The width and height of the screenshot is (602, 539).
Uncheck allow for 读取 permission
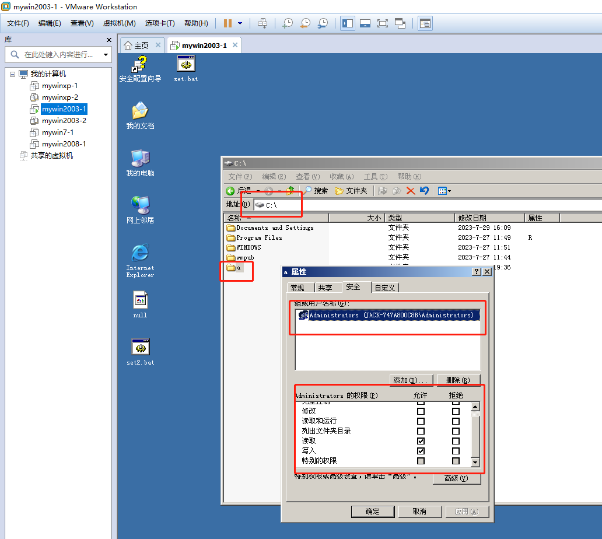[x=421, y=441]
